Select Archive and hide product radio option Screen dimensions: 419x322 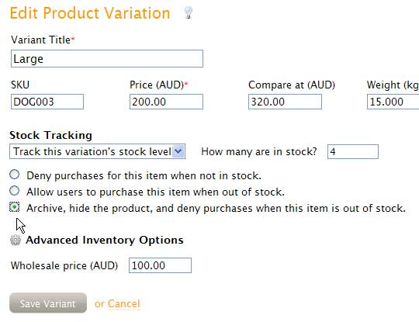[x=15, y=207]
